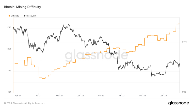The height and width of the screenshot is (108, 193).
Task: Select the Jan '23 x-axis label
Action: click(163, 96)
